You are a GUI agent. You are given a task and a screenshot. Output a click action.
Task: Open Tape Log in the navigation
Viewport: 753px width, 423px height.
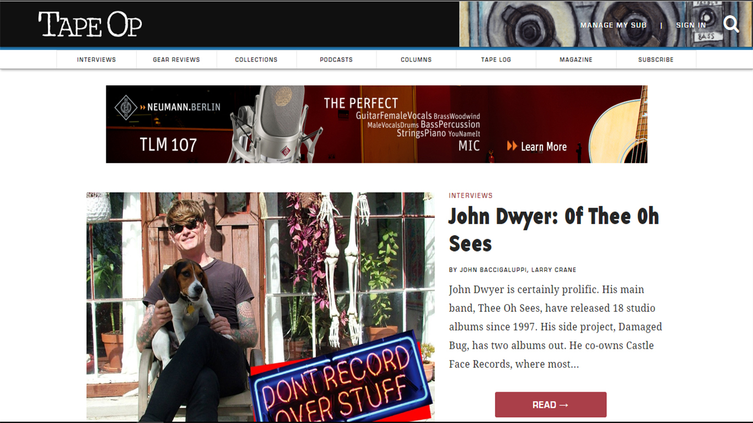point(496,59)
